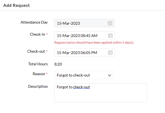Click the red asterisk beside Check-out label
Screen dimensions: 165x113
coord(47,51)
